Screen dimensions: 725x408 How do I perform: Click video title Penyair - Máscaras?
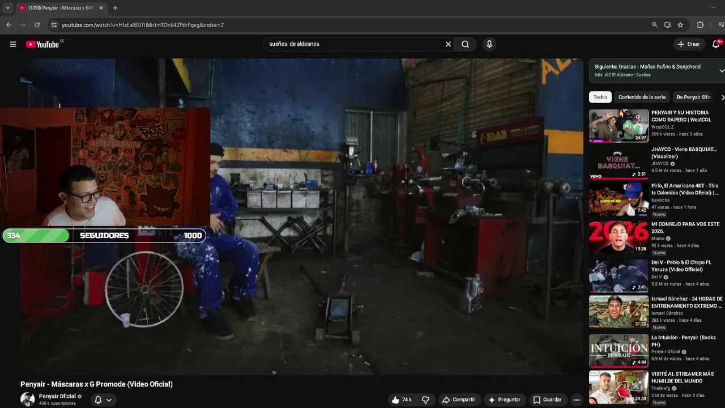(x=97, y=384)
